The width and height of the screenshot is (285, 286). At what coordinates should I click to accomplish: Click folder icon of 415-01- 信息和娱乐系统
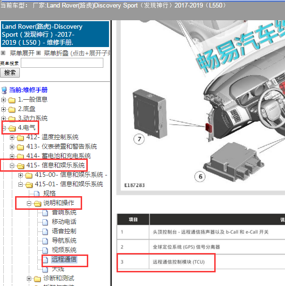point(29,185)
